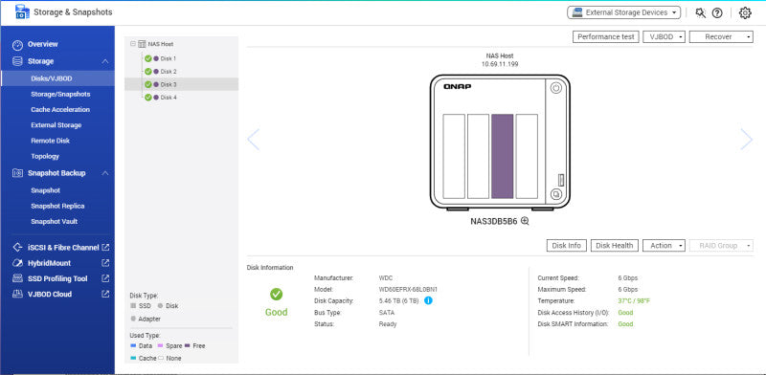
Task: Open SSD Profiling Tool external link icon
Action: (x=105, y=278)
